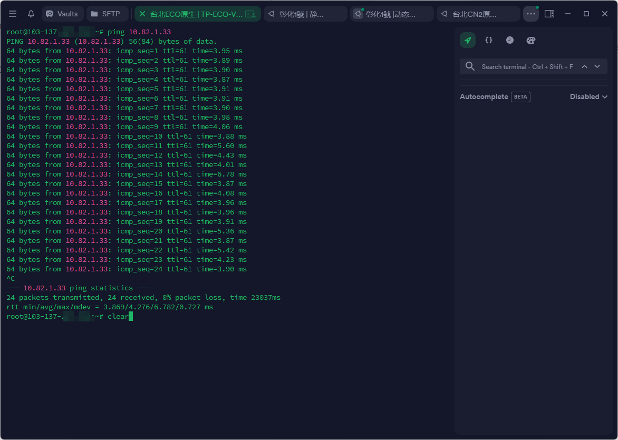
Task: Open the snippets curly braces panel
Action: tap(489, 40)
